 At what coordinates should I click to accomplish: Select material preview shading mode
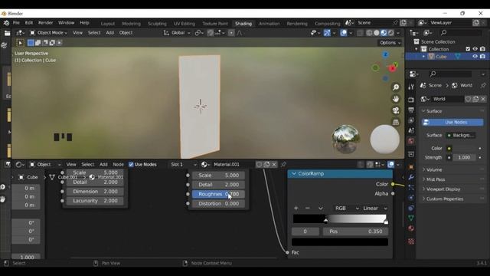pos(384,33)
